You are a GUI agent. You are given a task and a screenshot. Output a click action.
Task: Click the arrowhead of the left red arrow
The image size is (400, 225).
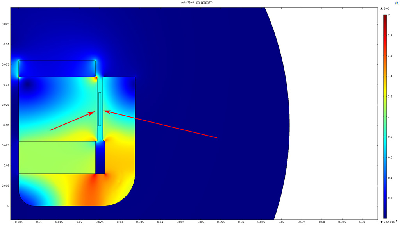tap(94, 112)
